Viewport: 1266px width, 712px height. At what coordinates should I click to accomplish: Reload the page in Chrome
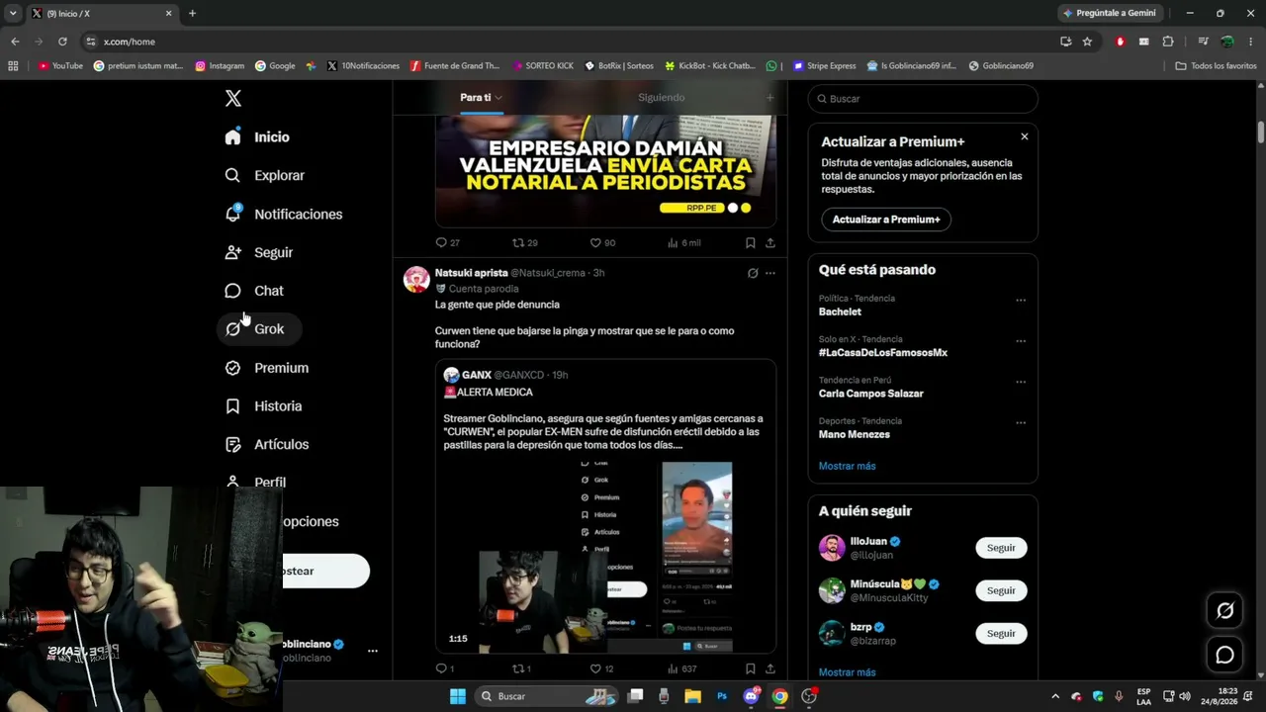click(62, 42)
